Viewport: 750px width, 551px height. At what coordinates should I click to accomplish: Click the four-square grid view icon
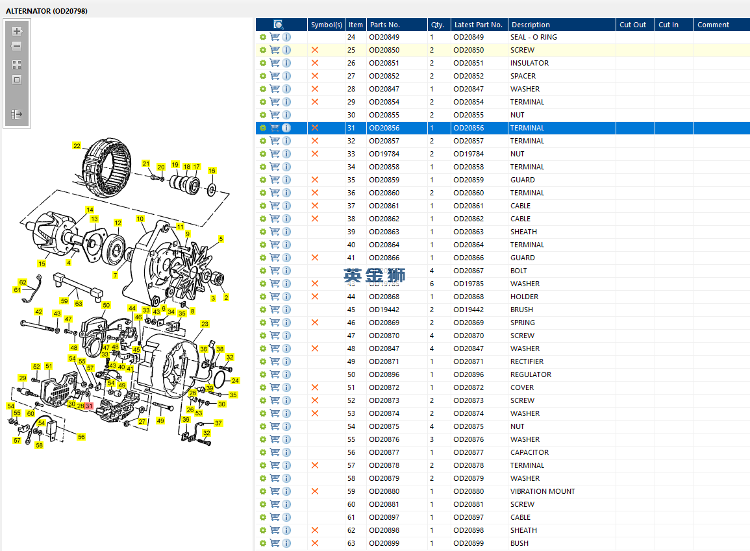tap(17, 65)
